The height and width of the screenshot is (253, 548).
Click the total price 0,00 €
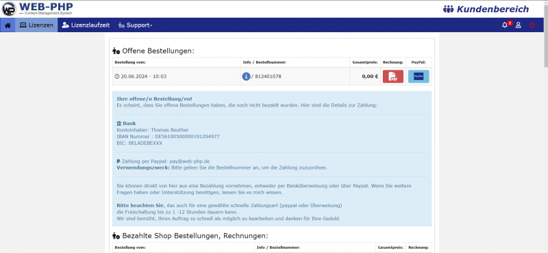pos(370,77)
